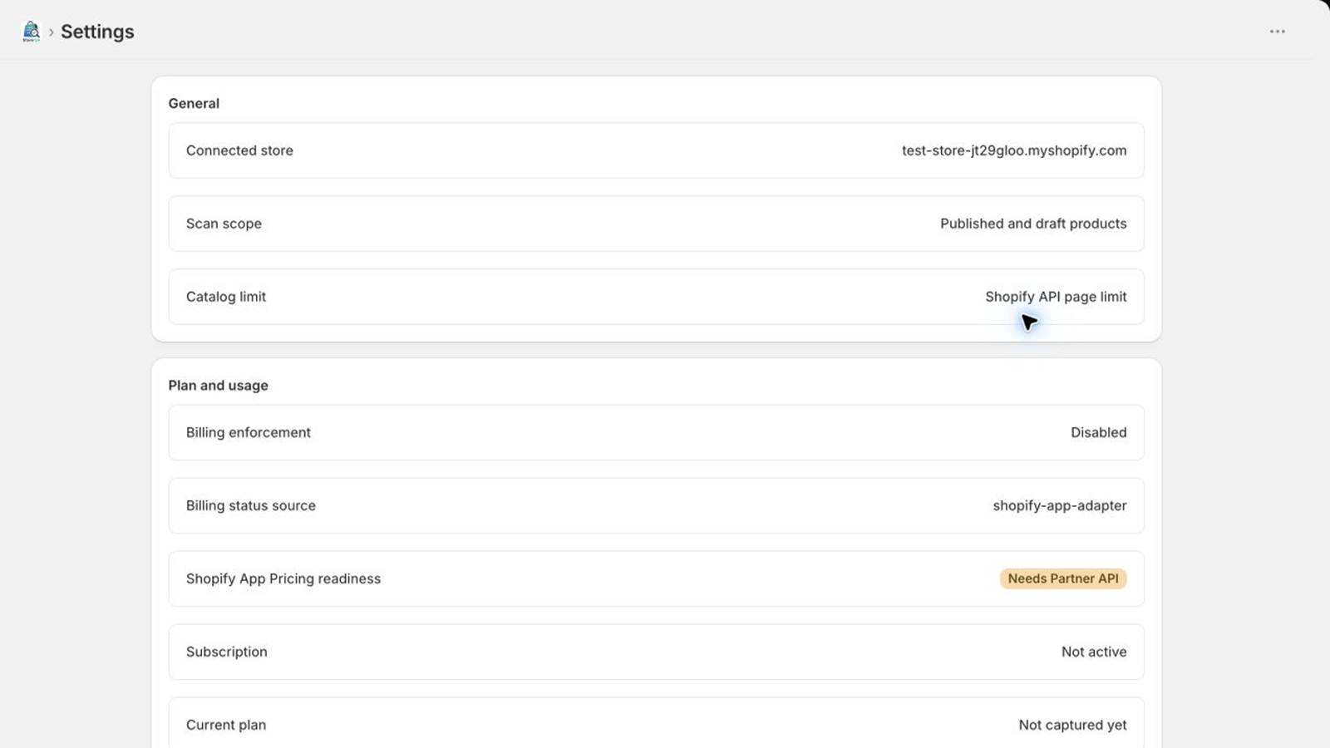Viewport: 1330px width, 748px height.
Task: Click the Disabled billing enforcement value
Action: (x=1098, y=432)
